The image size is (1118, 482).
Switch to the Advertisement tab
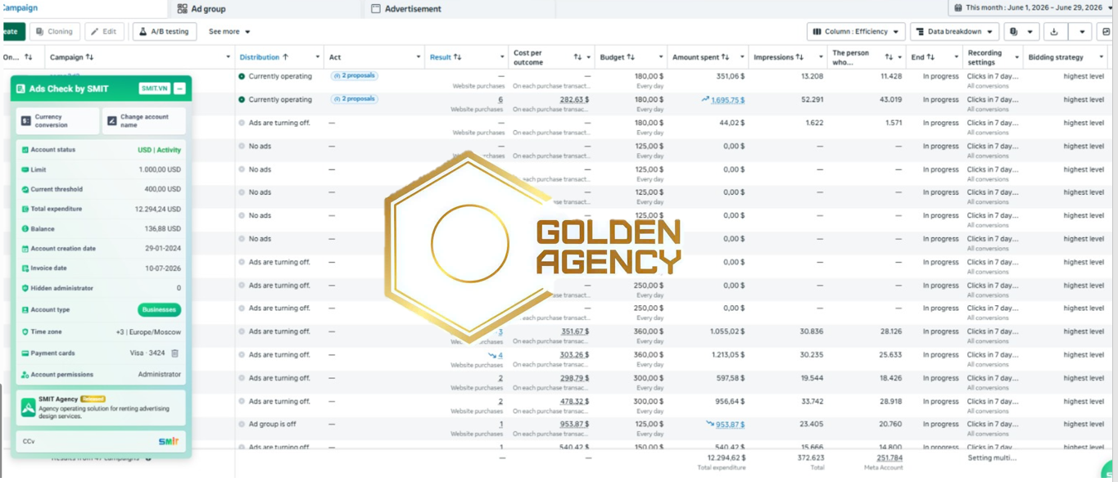[405, 9]
